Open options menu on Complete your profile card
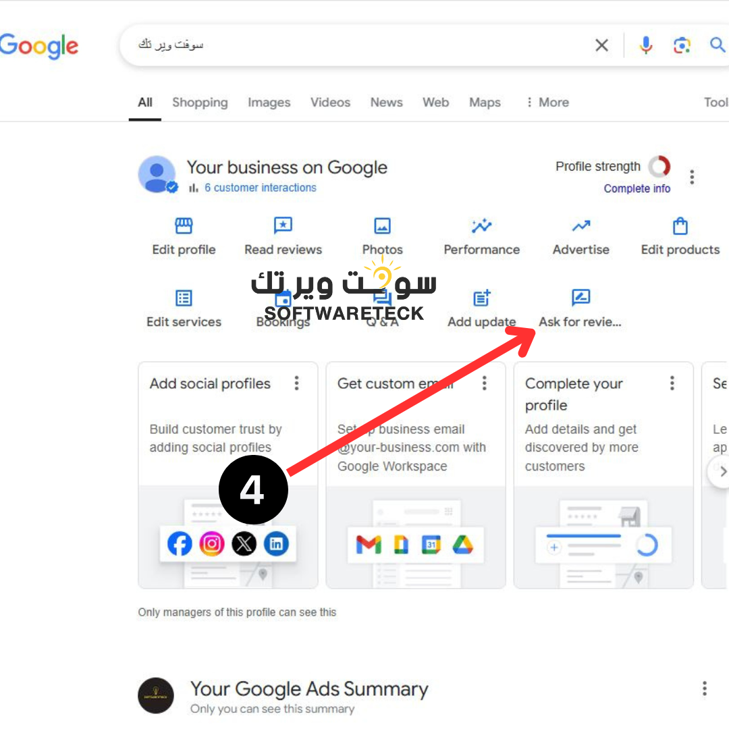Screen dimensions: 729x729 click(672, 383)
